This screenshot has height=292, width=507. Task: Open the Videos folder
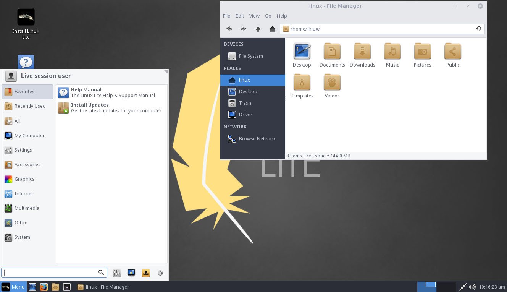tap(332, 86)
